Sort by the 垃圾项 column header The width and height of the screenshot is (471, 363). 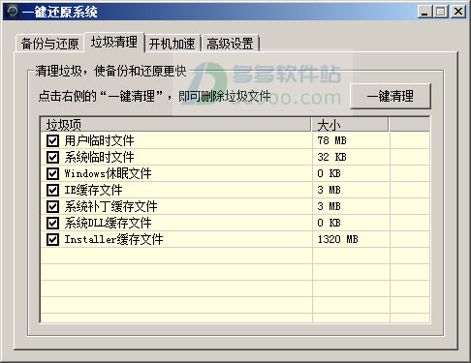(x=175, y=125)
